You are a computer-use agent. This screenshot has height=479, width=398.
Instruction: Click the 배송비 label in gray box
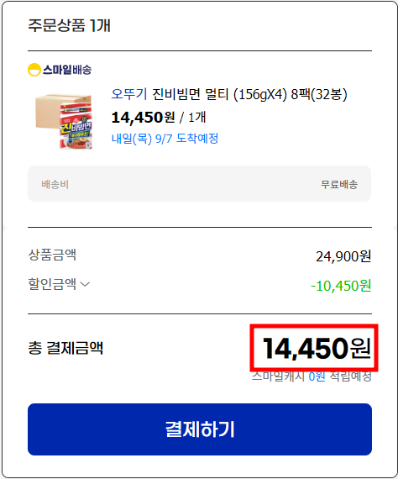(55, 185)
